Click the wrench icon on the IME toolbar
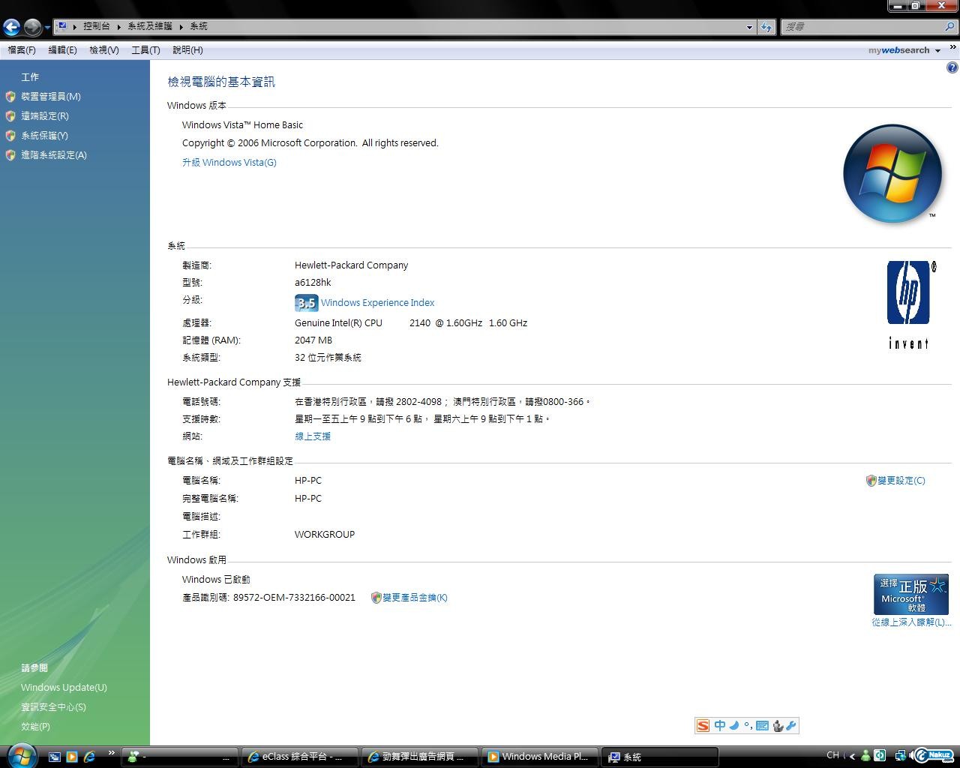This screenshot has height=768, width=960. [x=791, y=725]
